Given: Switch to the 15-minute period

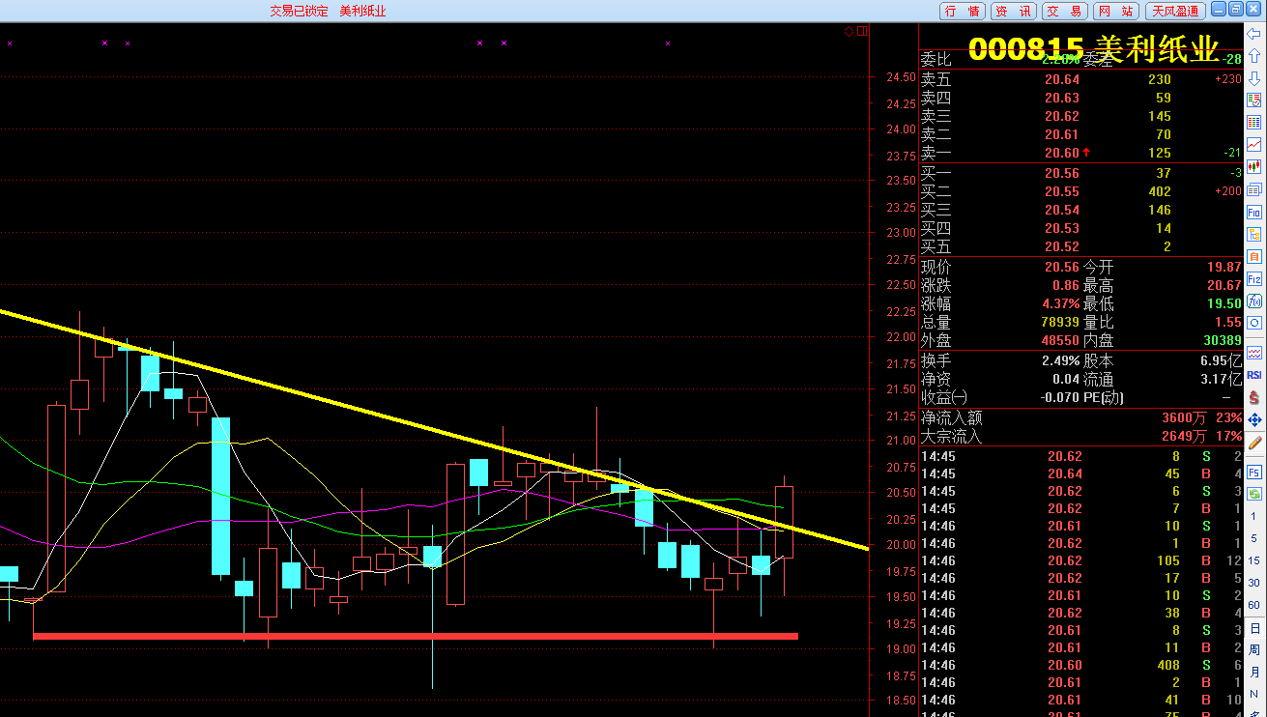Looking at the screenshot, I should pyautogui.click(x=1254, y=561).
